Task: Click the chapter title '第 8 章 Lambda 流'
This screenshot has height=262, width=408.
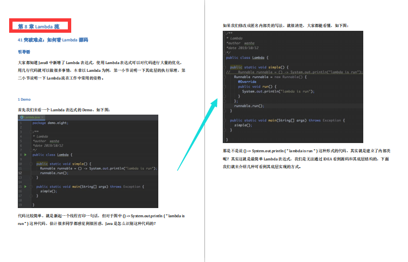Action: (38, 26)
